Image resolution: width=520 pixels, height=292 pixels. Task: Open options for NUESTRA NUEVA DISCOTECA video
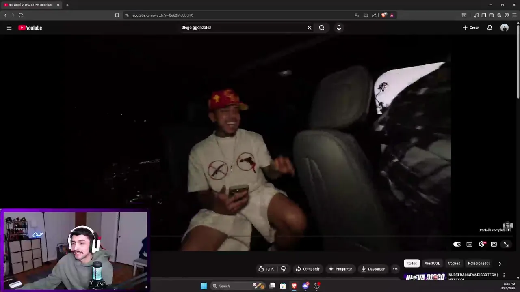[504, 275]
